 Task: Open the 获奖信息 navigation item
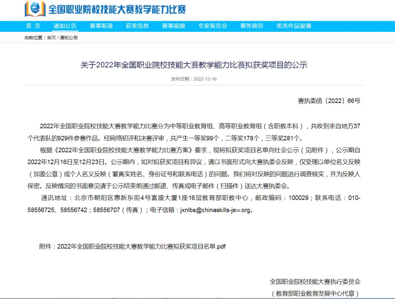[x=138, y=26]
